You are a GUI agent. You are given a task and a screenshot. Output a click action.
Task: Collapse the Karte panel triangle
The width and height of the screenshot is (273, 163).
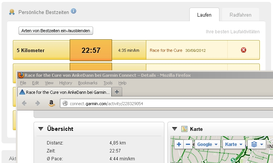pyautogui.click(x=175, y=129)
